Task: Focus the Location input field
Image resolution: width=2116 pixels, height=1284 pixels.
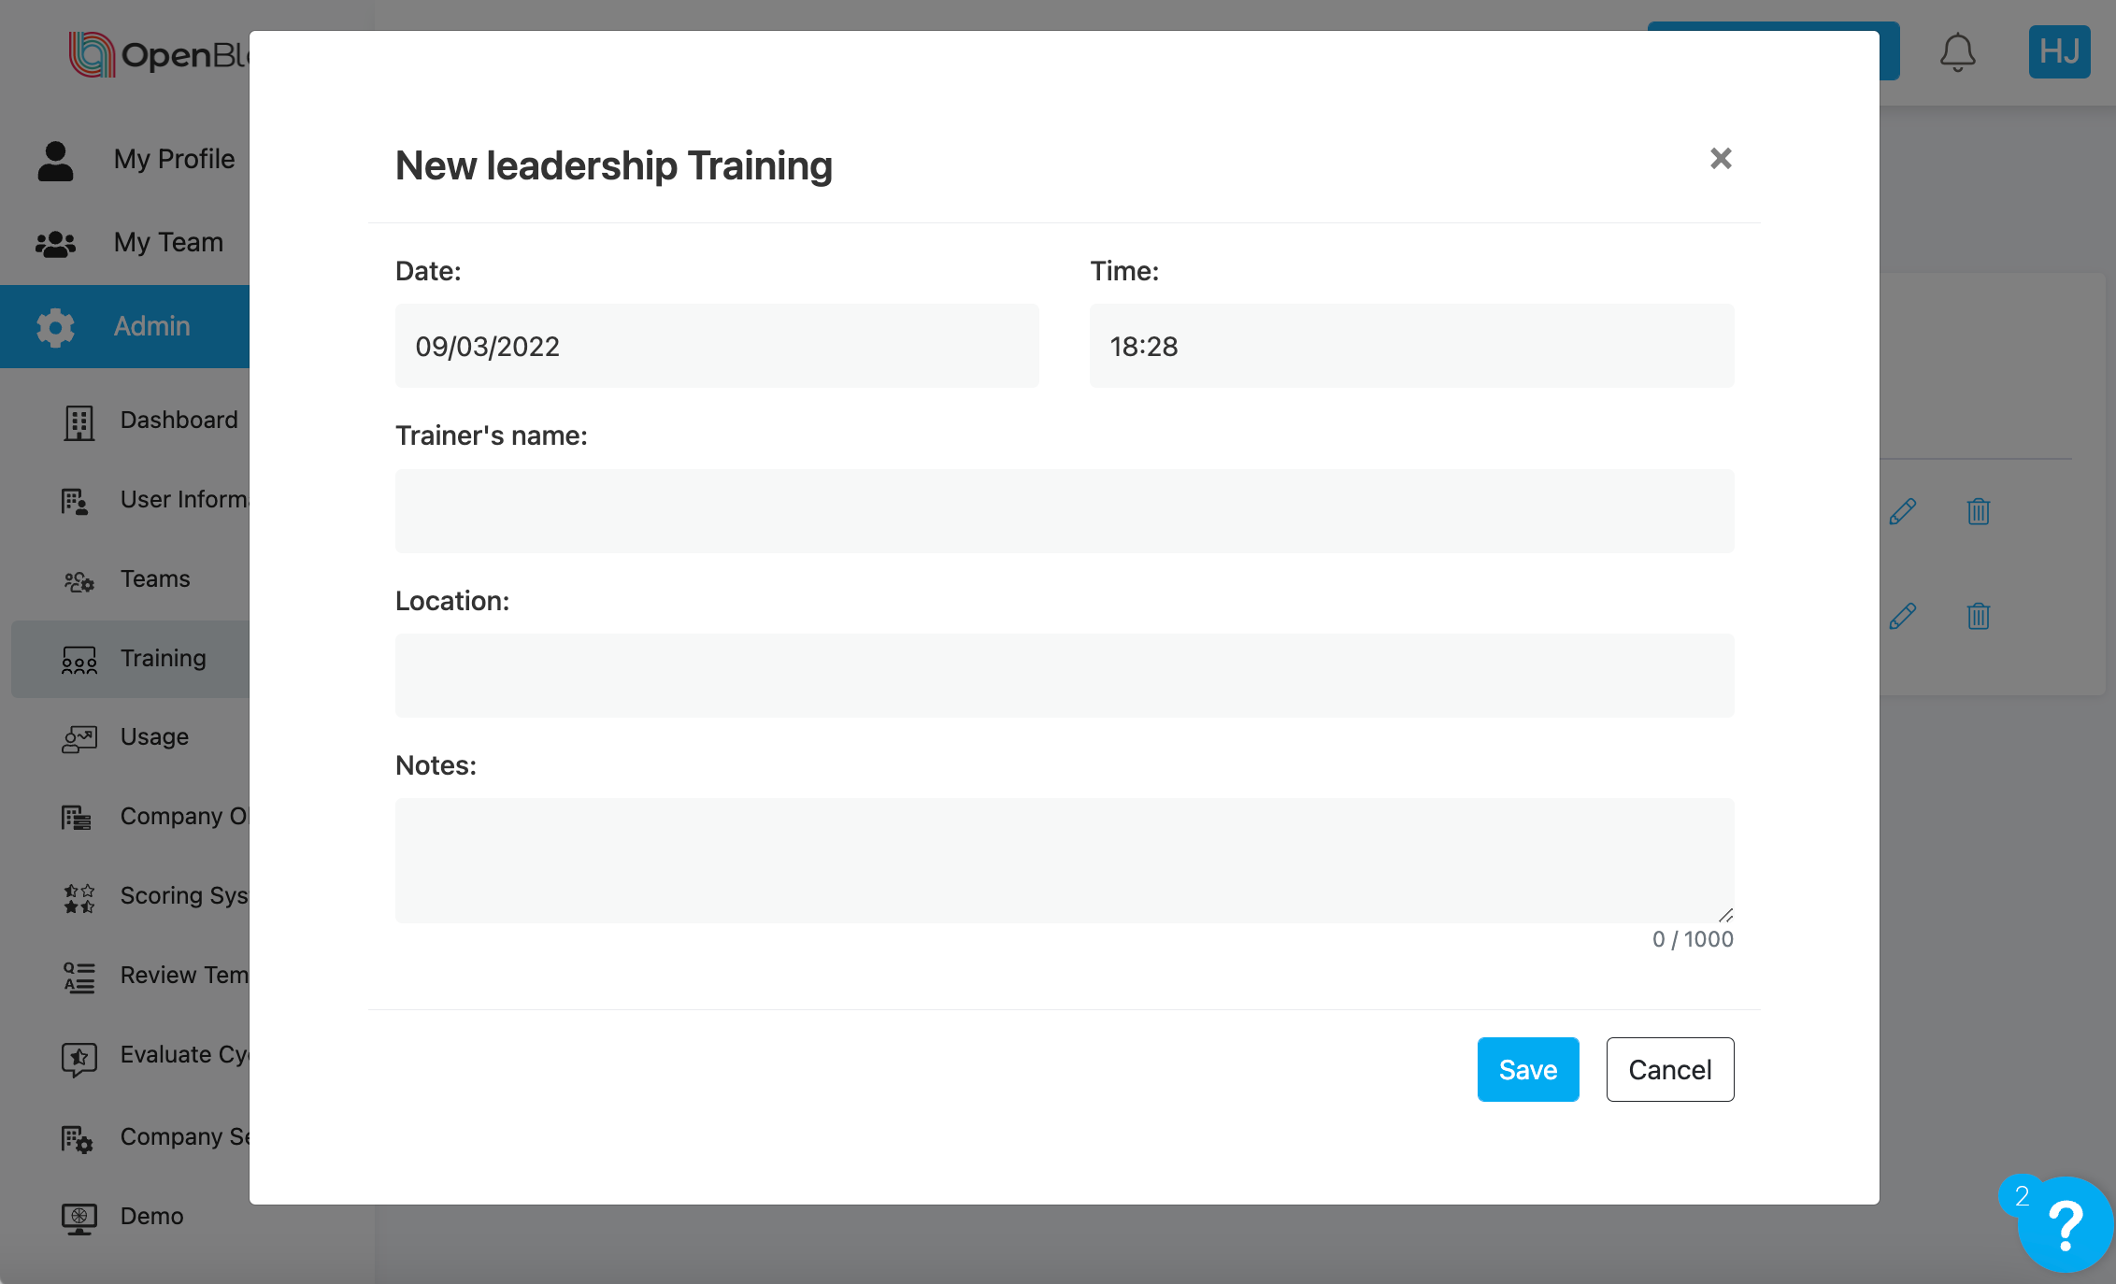Action: 1064,676
